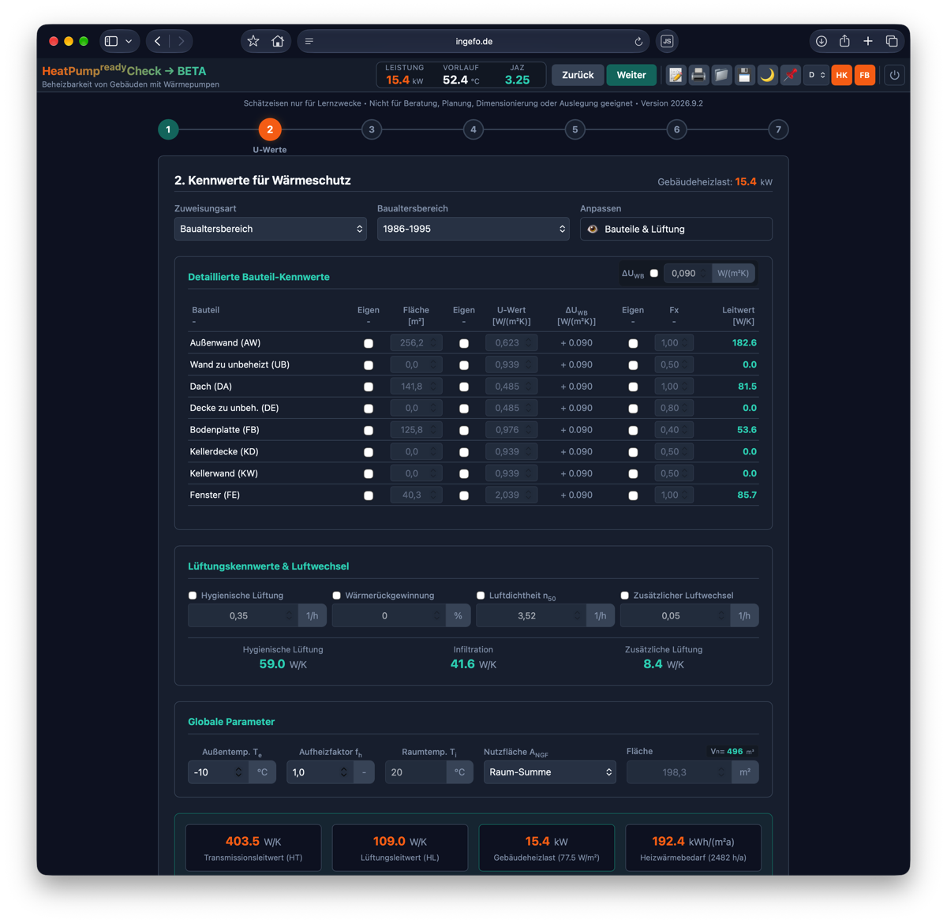Toggle dark mode with moon icon
The height and width of the screenshot is (923, 947).
click(767, 75)
